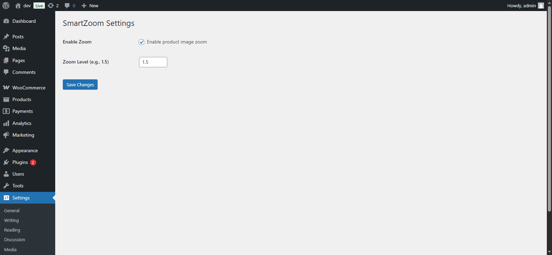The width and height of the screenshot is (552, 255).
Task: Click the Enable Zoom row label
Action: point(77,42)
